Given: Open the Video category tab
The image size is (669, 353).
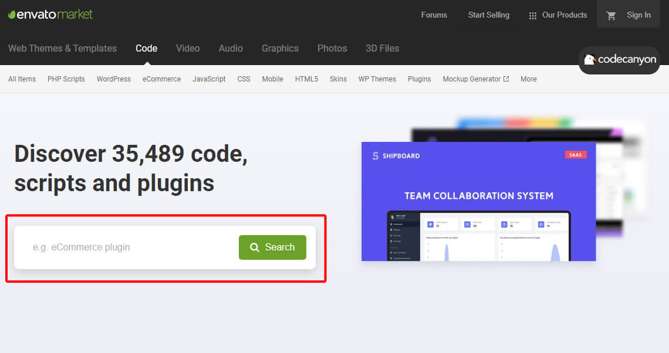Looking at the screenshot, I should tap(188, 48).
